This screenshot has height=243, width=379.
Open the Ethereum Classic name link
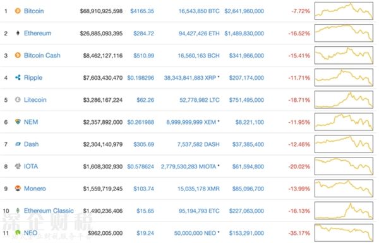[49, 211]
